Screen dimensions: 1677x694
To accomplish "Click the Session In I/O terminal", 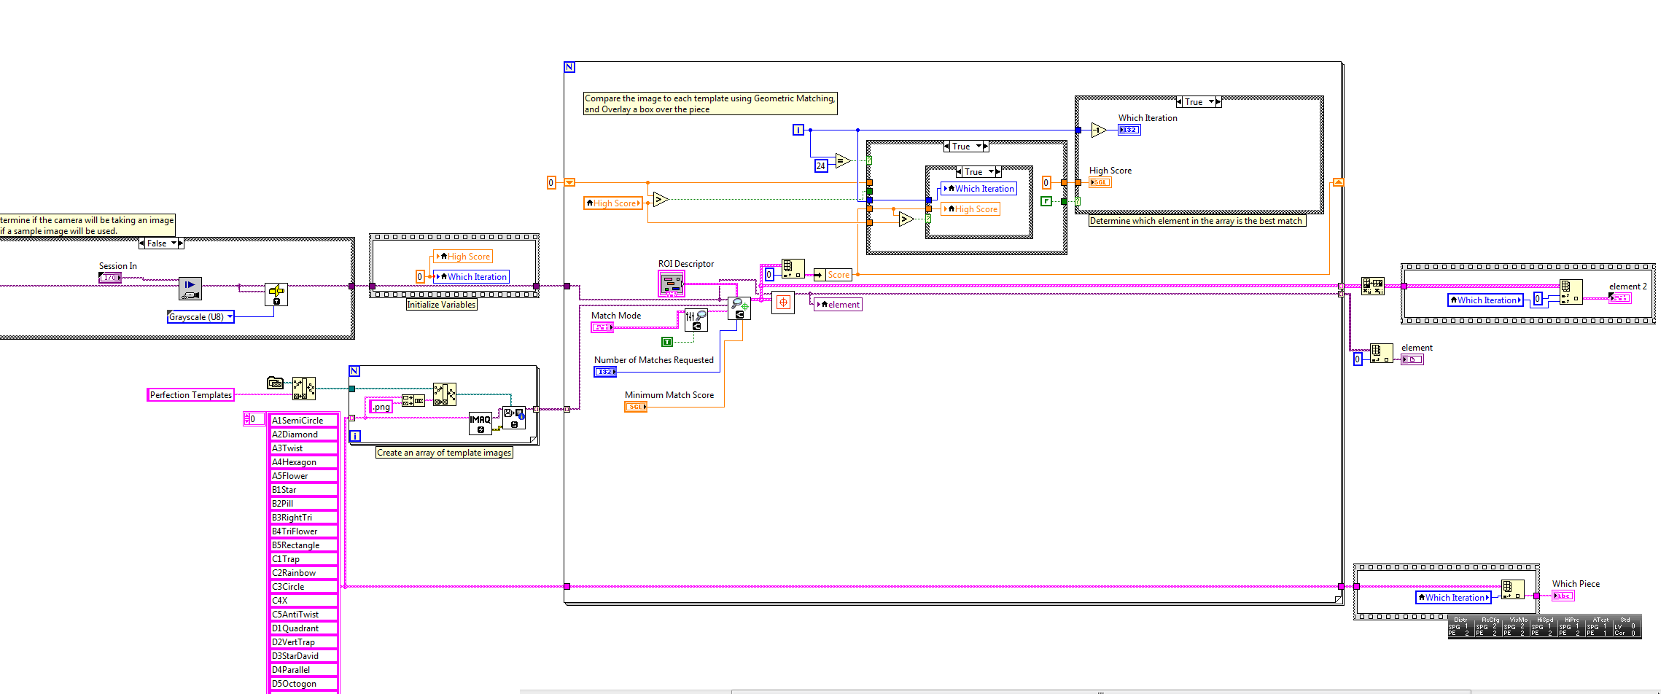I will pos(110,278).
